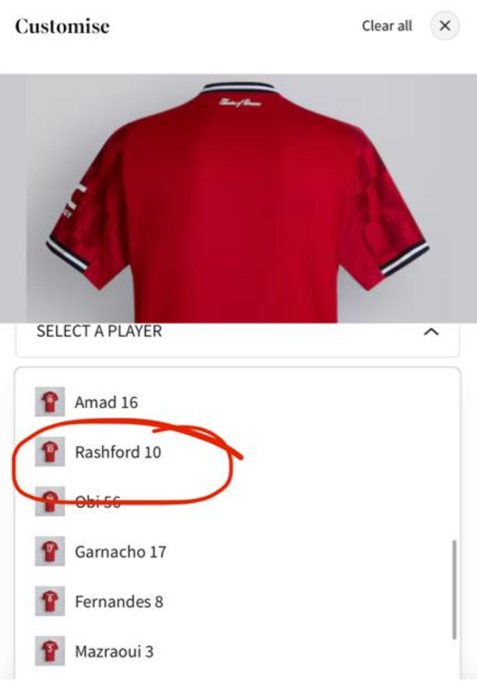Click the Fernandes 8 shirt thumbnail icon
Image resolution: width=477 pixels, height=687 pixels.
50,601
